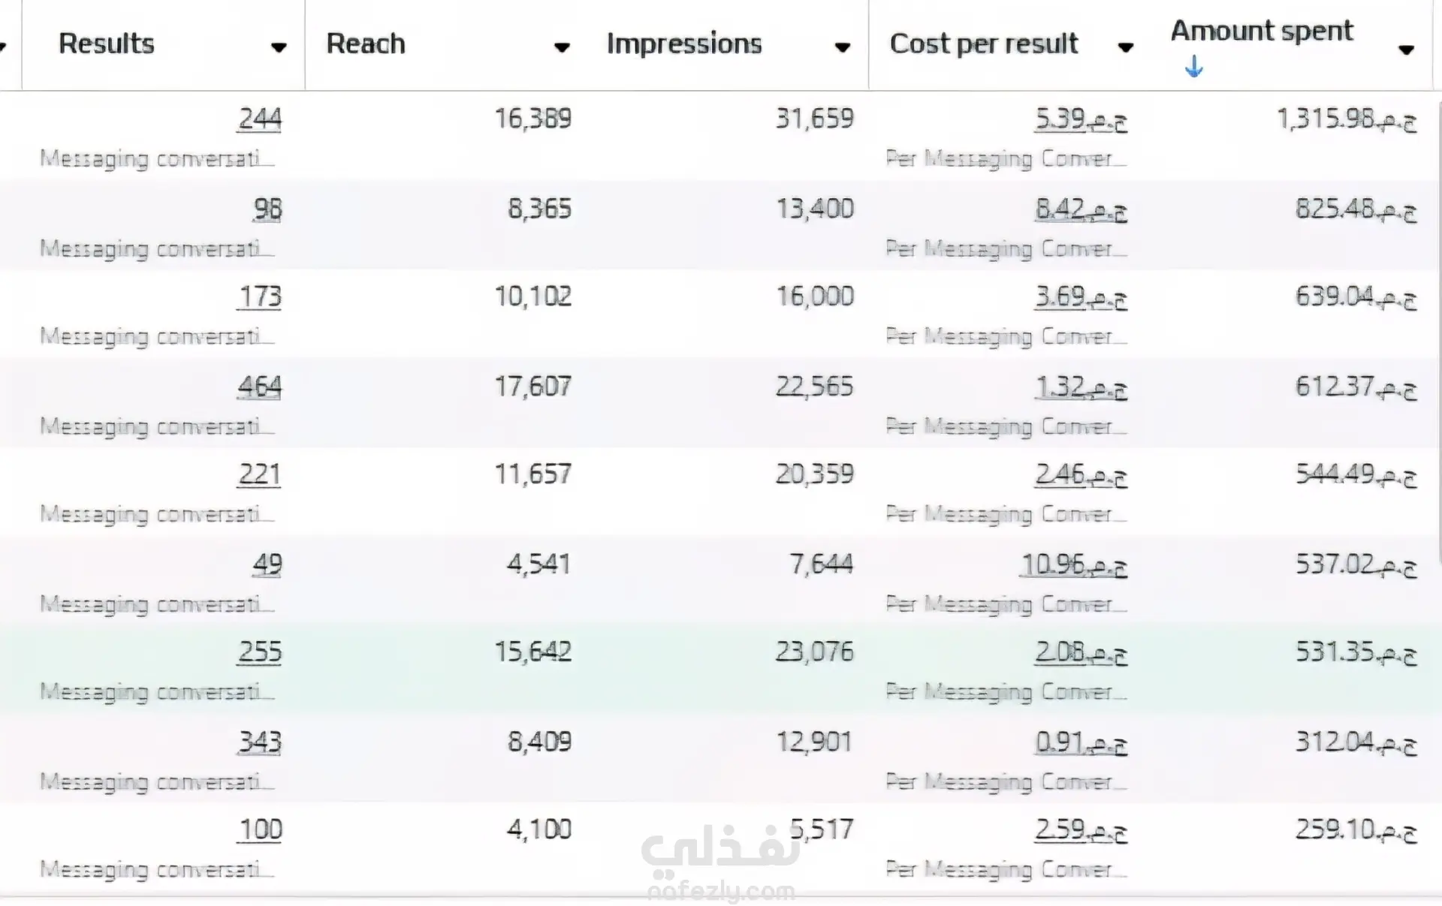1442x906 pixels.
Task: Select the highlighted row with 15,642 reach
Action: tap(719, 669)
